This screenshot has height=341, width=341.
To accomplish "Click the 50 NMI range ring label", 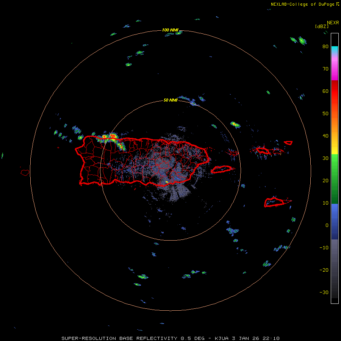I will pos(170,100).
